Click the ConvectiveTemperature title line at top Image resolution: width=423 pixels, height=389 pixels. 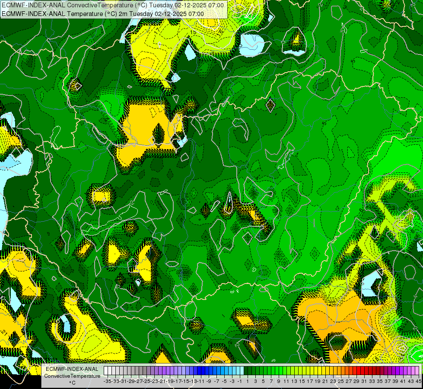tap(113, 5)
